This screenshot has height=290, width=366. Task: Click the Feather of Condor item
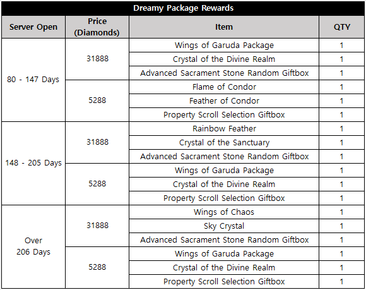point(224,100)
